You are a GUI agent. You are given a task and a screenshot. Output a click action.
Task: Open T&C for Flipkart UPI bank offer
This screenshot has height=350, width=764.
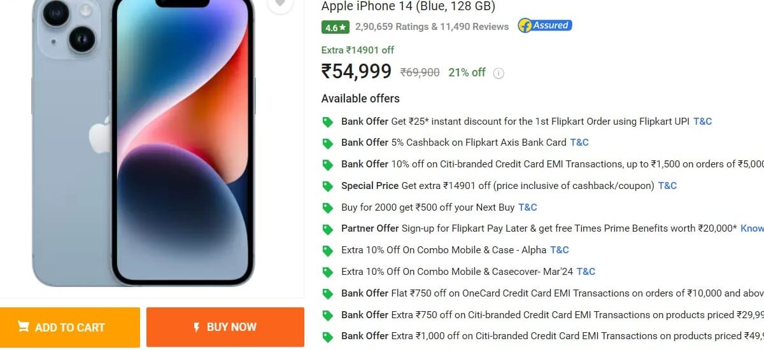703,121
